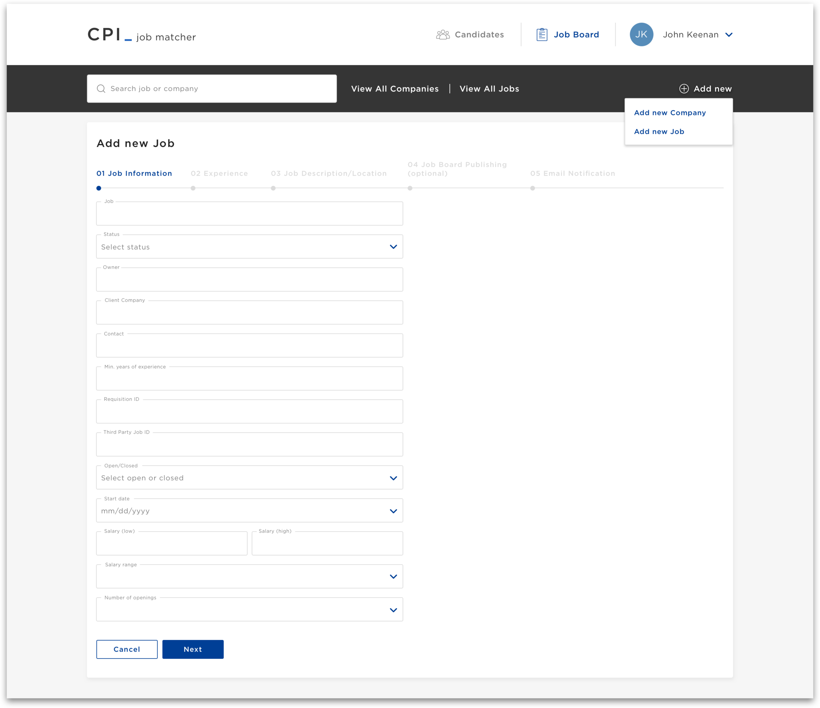The image size is (820, 708).
Task: Open the View All Jobs link
Action: click(489, 88)
